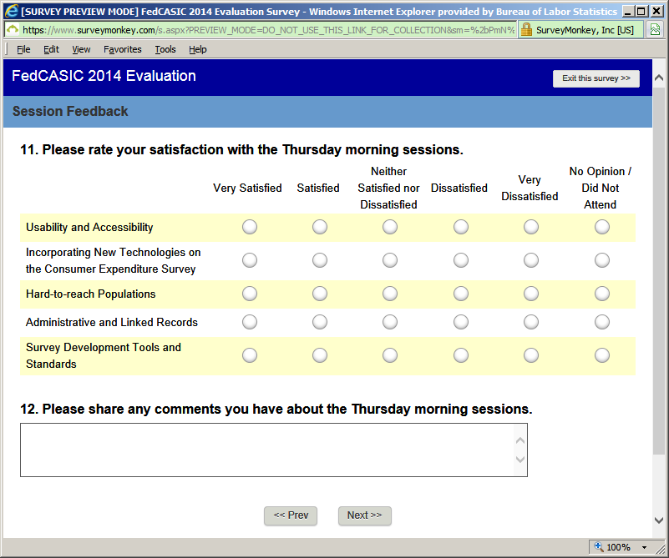Select Neither for Consumer Expenditure Survey session
Viewport: 669px width, 558px height.
pyautogui.click(x=389, y=260)
